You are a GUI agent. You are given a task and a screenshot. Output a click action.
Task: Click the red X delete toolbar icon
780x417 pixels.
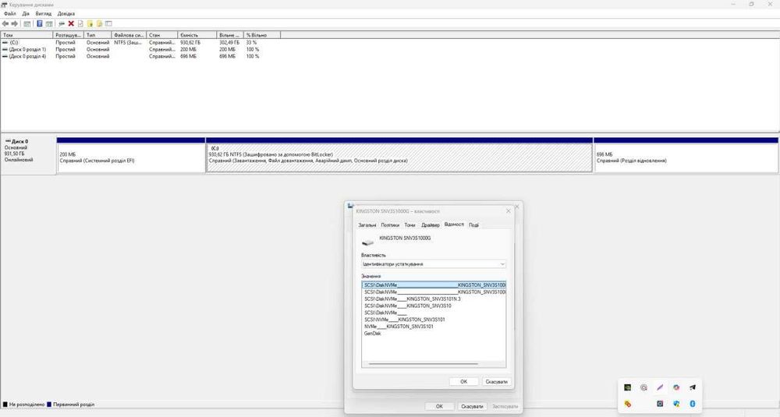71,23
